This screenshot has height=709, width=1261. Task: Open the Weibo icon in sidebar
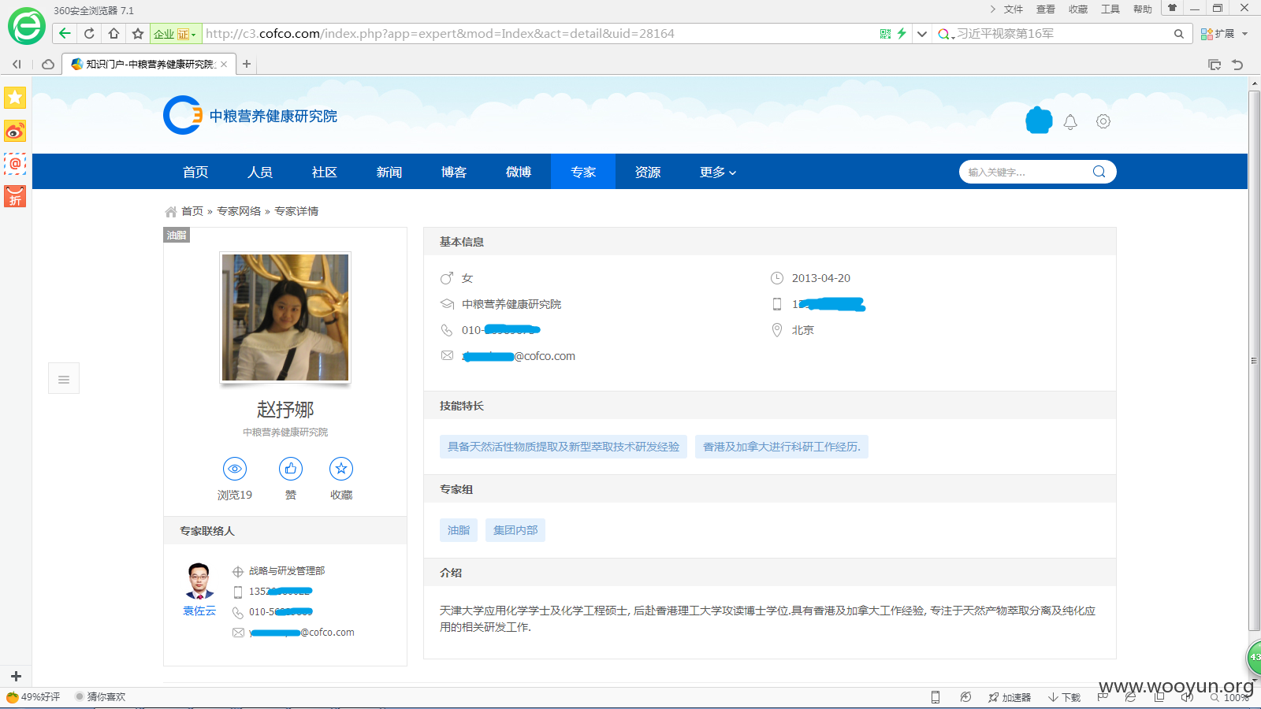15,131
